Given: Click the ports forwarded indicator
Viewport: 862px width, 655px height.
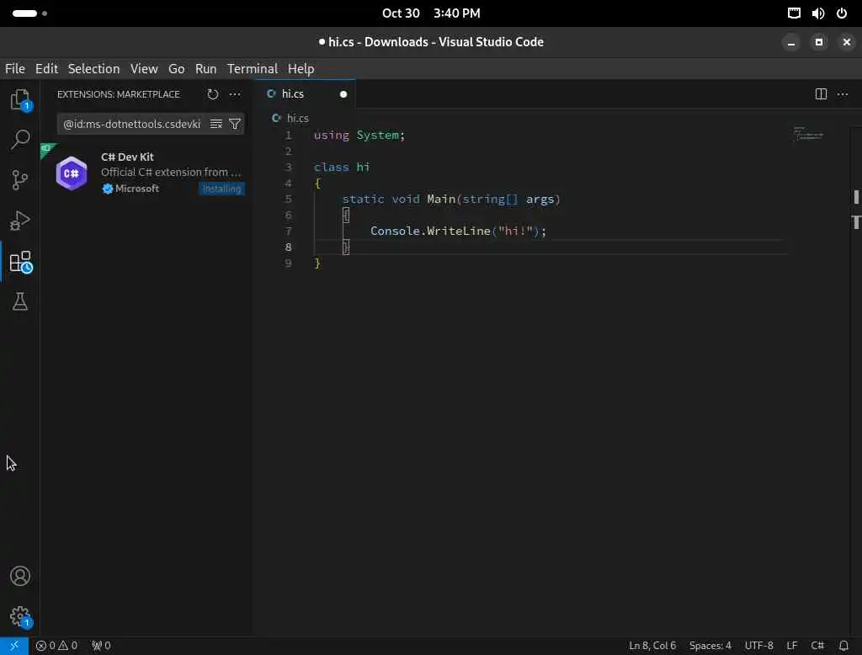Looking at the screenshot, I should click(101, 646).
